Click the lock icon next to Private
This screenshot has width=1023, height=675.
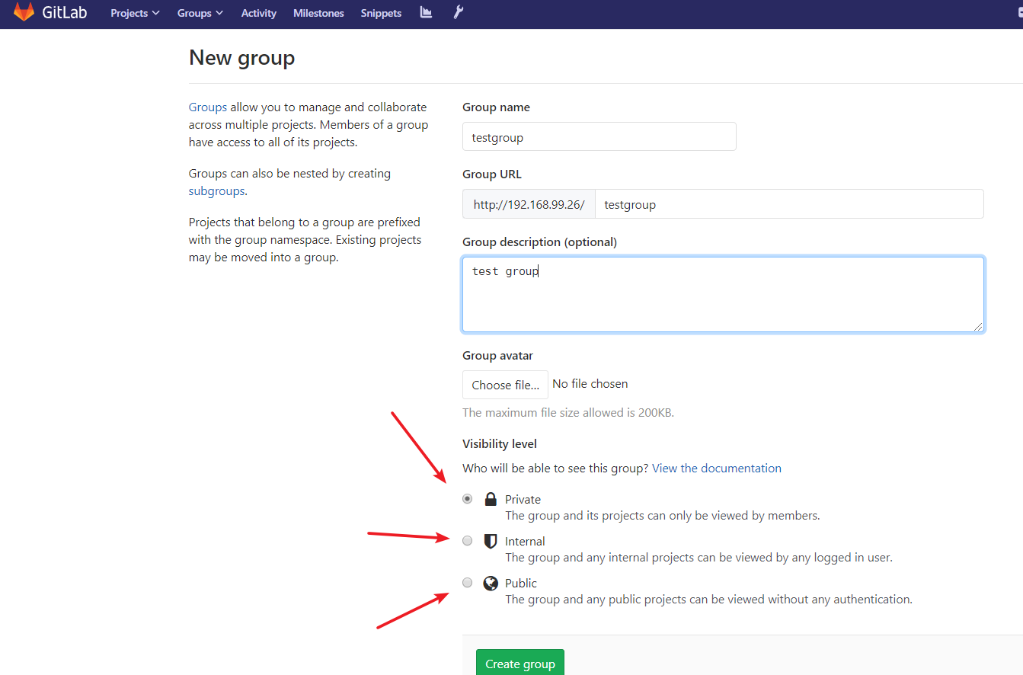click(x=490, y=498)
